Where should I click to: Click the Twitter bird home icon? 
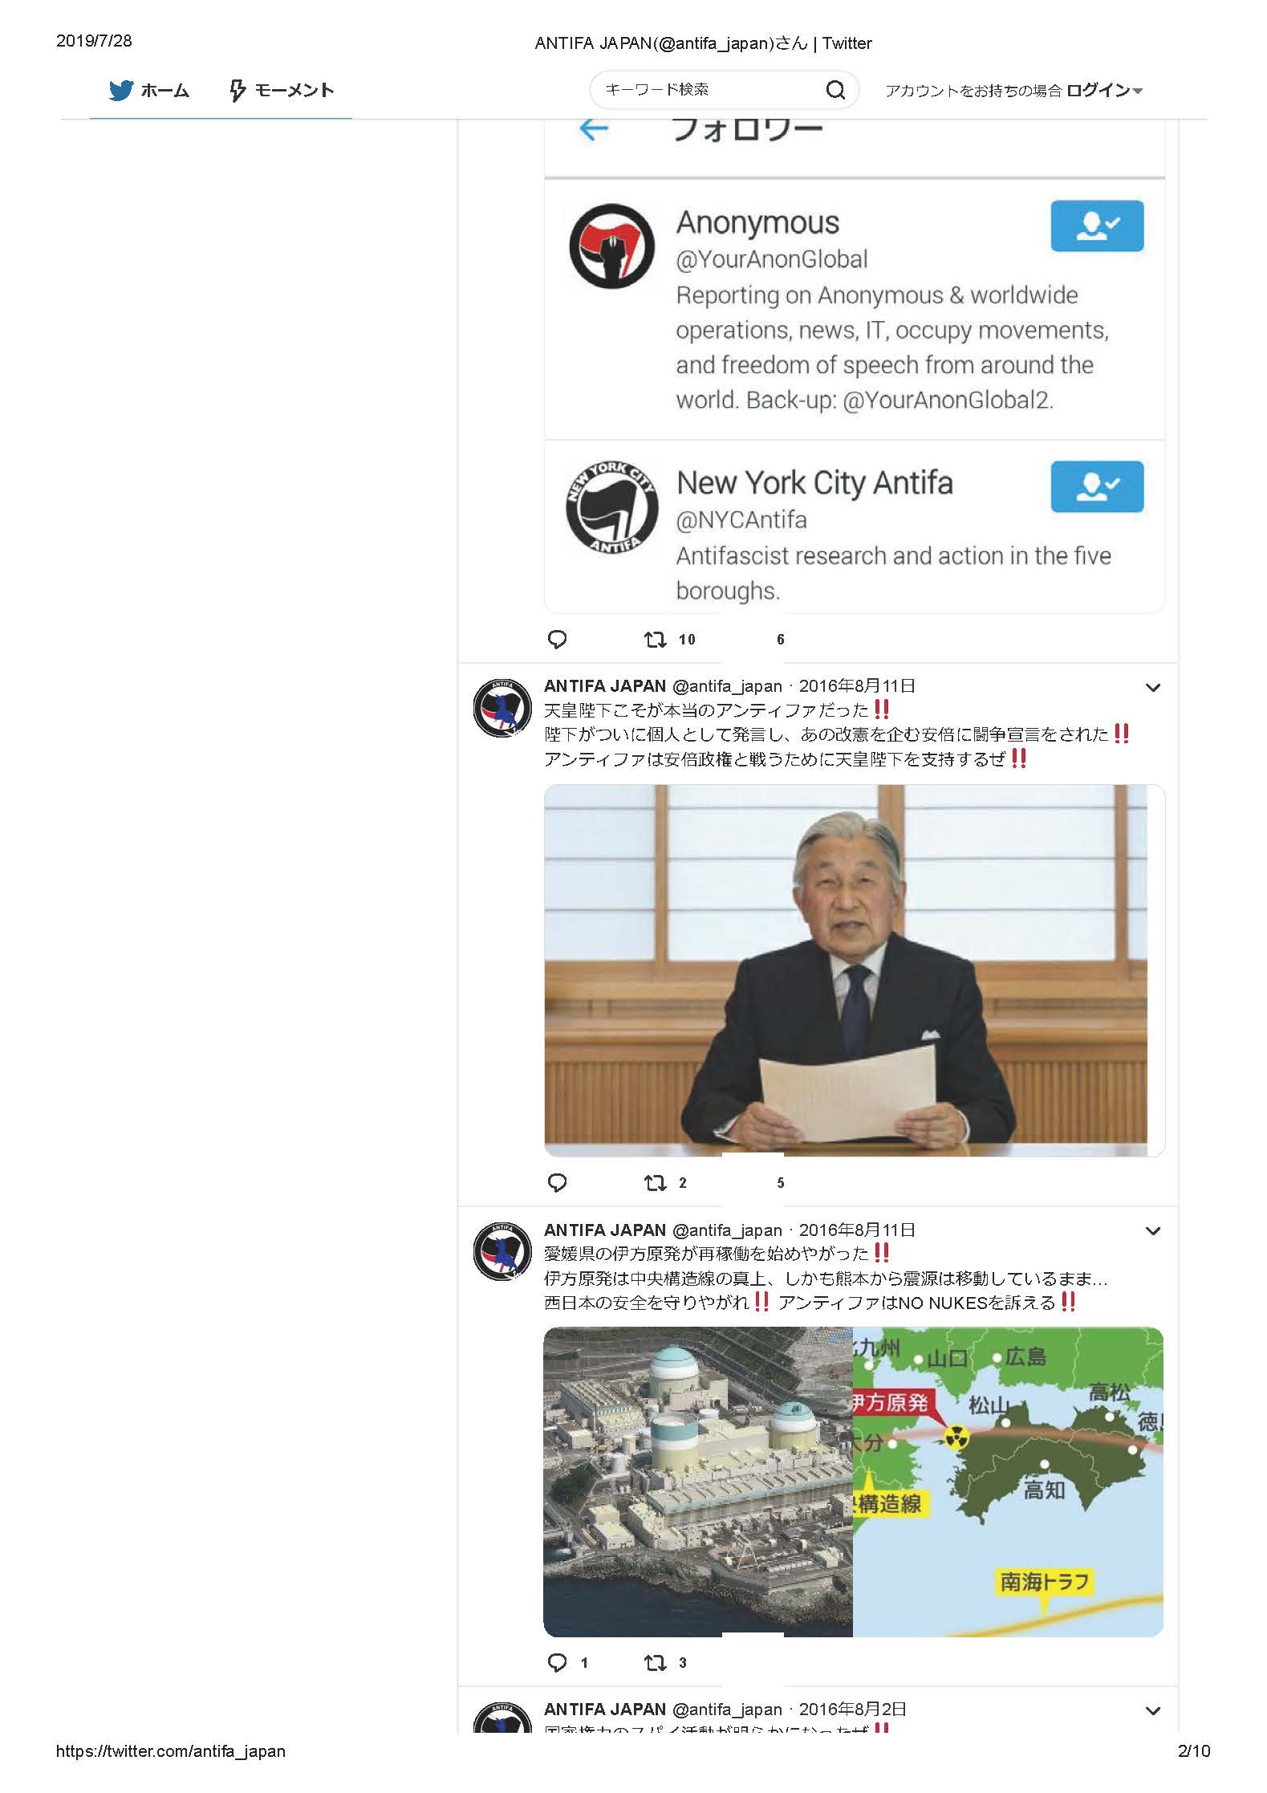[x=120, y=90]
